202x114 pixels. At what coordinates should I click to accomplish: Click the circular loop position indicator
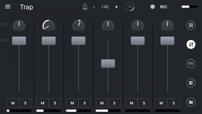130,7
